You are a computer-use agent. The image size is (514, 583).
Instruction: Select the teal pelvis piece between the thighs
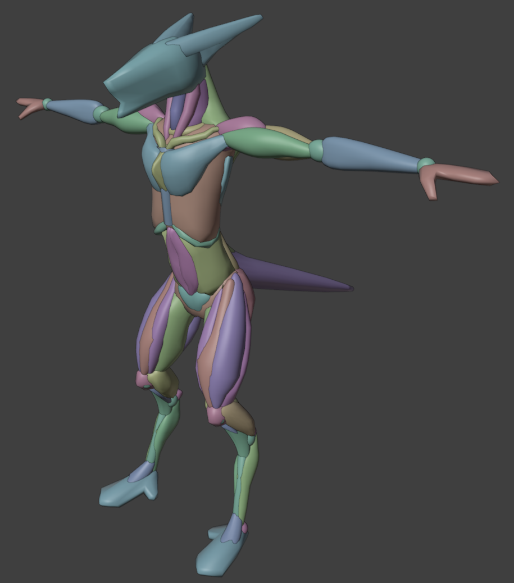(x=193, y=299)
